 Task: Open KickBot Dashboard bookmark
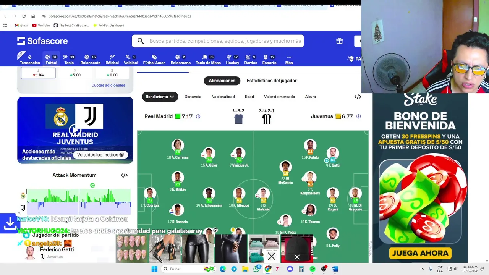click(x=108, y=25)
